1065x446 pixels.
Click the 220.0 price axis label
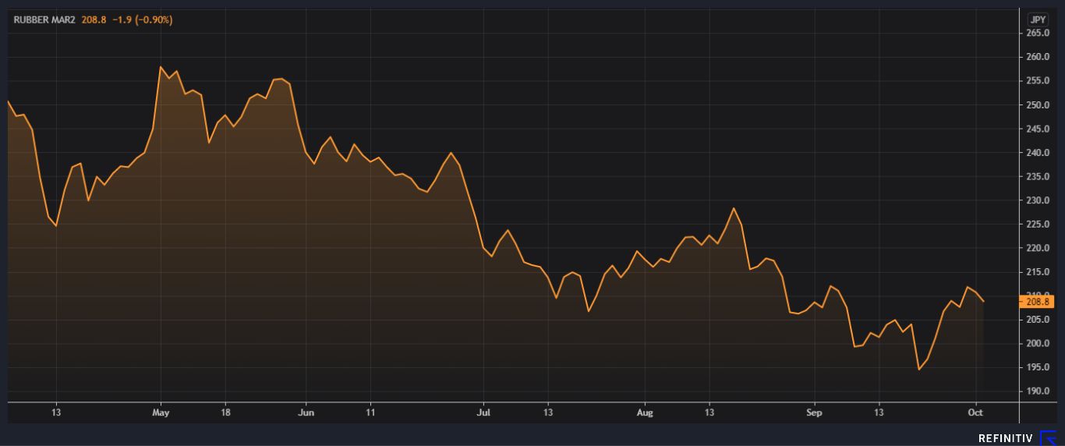coord(1037,248)
